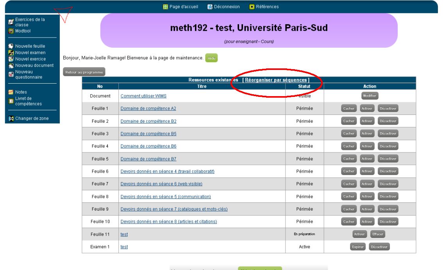Open Domaine de compétence B2 link
This screenshot has width=443, height=270.
point(148,121)
